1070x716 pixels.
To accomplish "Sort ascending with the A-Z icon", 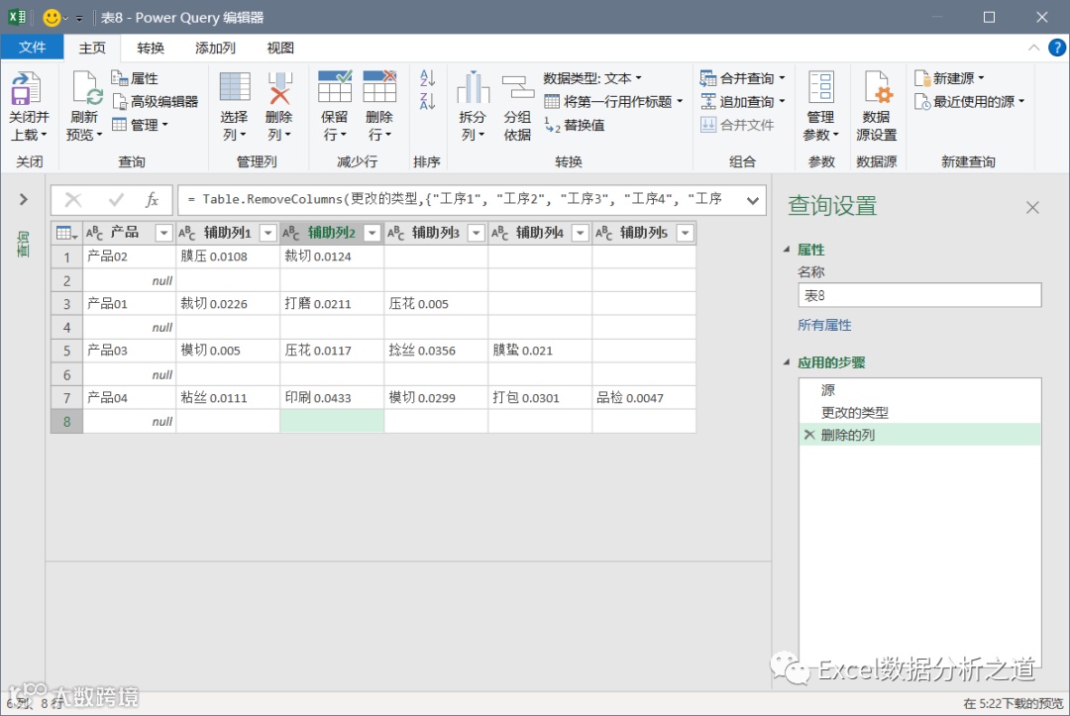I will 427,77.
